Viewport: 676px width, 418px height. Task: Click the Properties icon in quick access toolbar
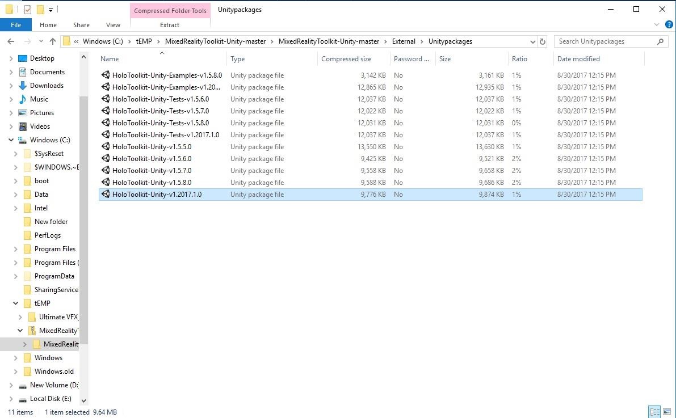click(27, 10)
